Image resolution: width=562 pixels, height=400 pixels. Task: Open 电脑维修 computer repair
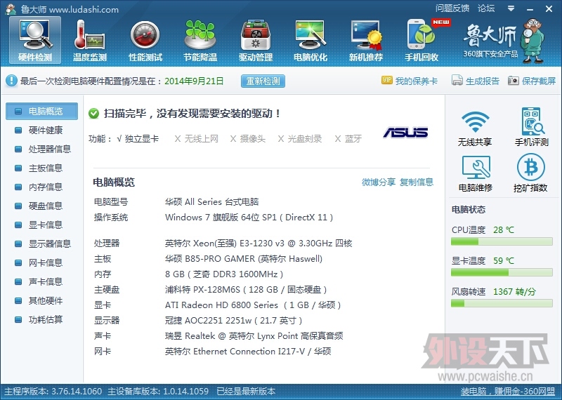point(476,173)
